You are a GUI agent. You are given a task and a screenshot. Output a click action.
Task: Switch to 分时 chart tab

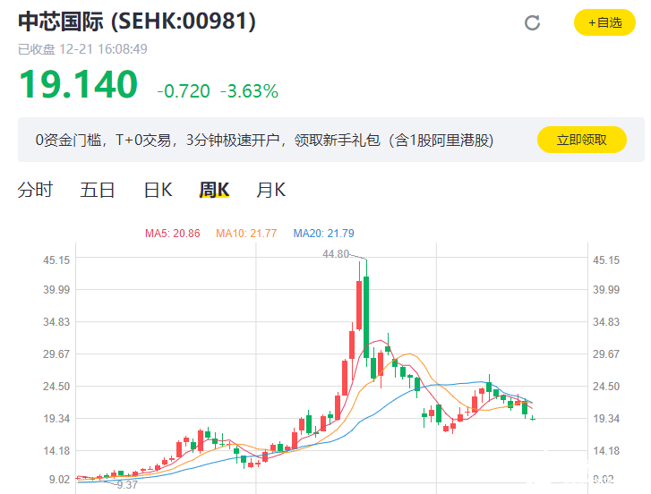35,190
